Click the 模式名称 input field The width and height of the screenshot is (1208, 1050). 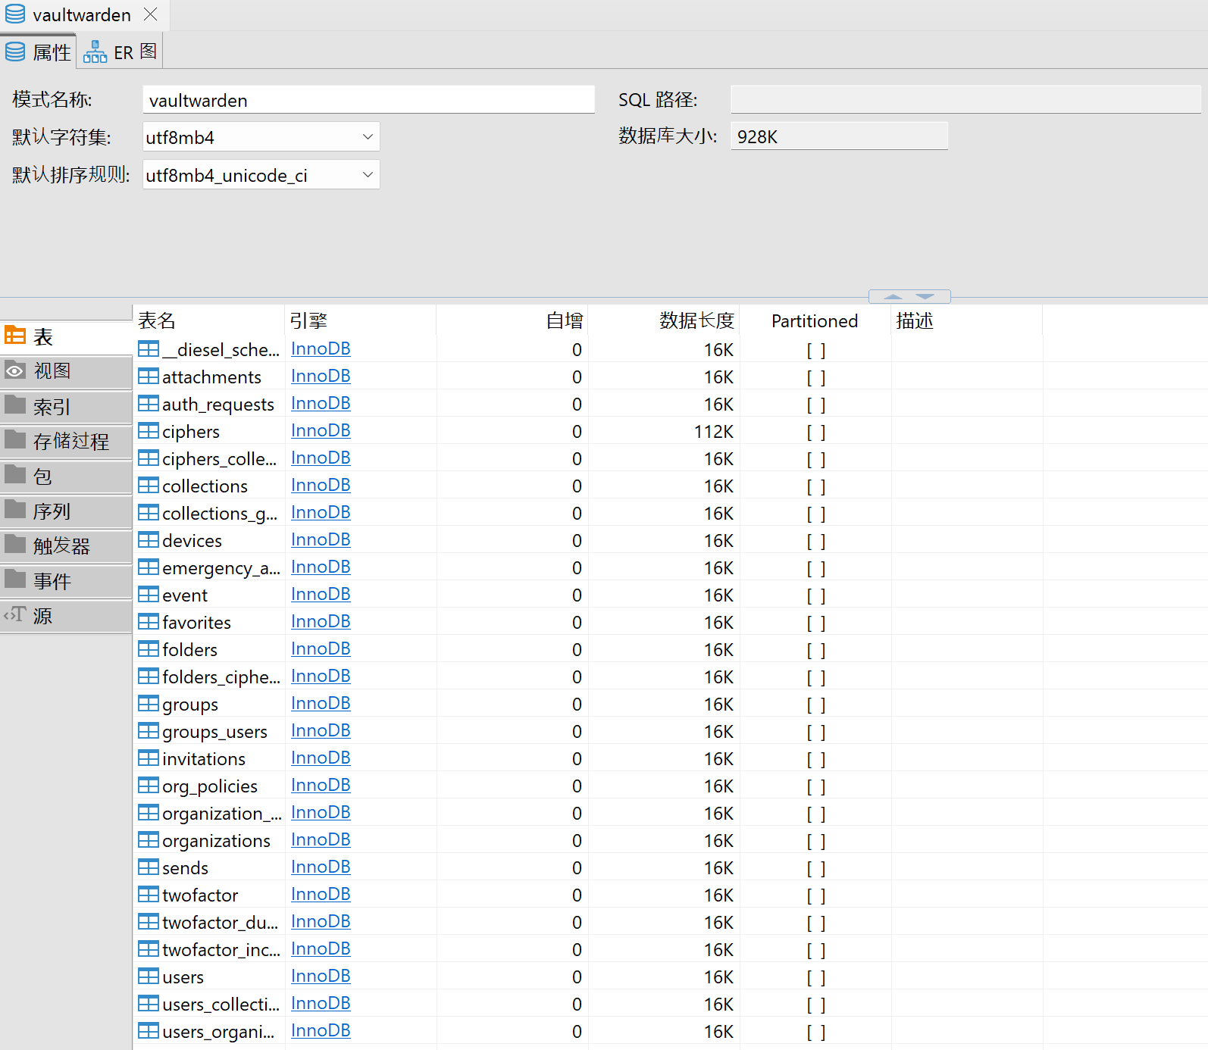coord(368,100)
